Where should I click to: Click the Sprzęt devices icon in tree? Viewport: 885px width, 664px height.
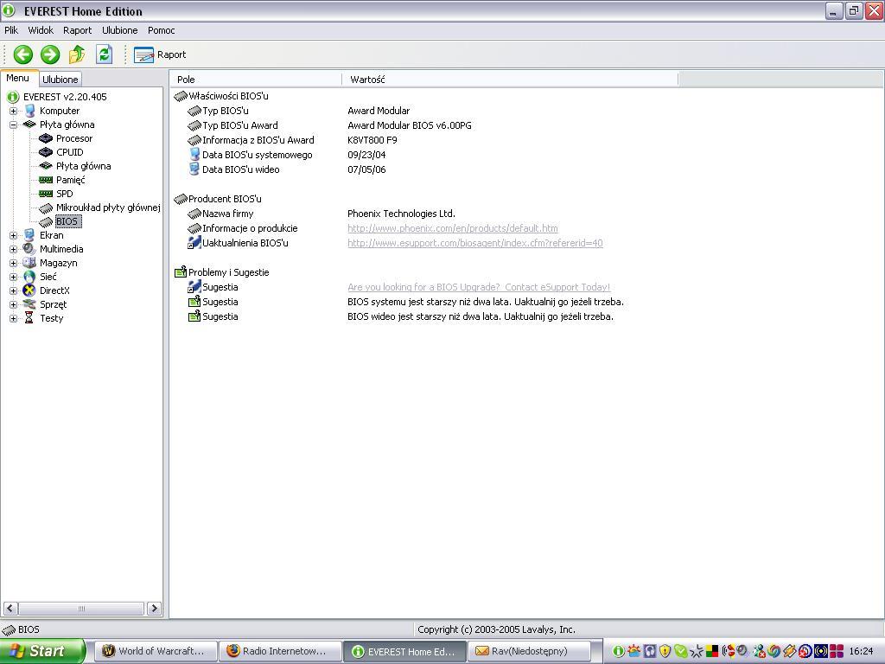29,304
